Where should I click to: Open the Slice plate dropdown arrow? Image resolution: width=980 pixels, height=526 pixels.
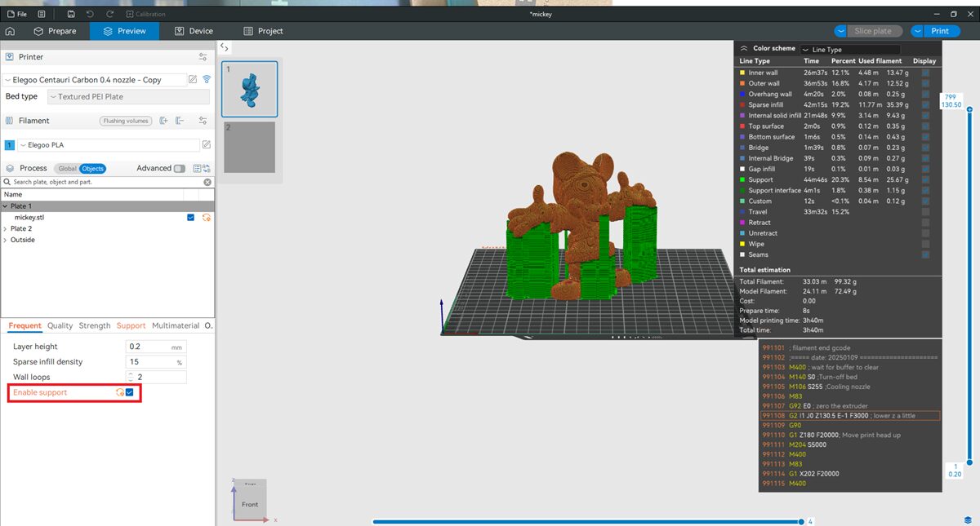tap(841, 31)
